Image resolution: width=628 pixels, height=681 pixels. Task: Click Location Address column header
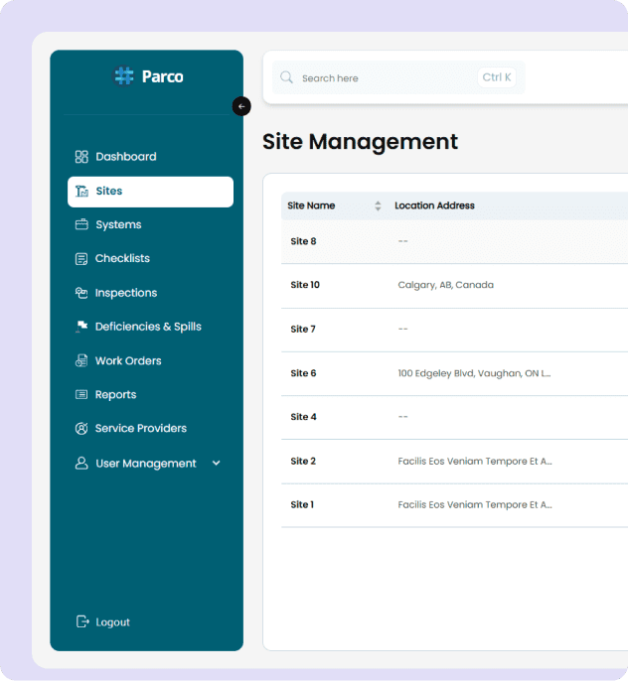434,205
